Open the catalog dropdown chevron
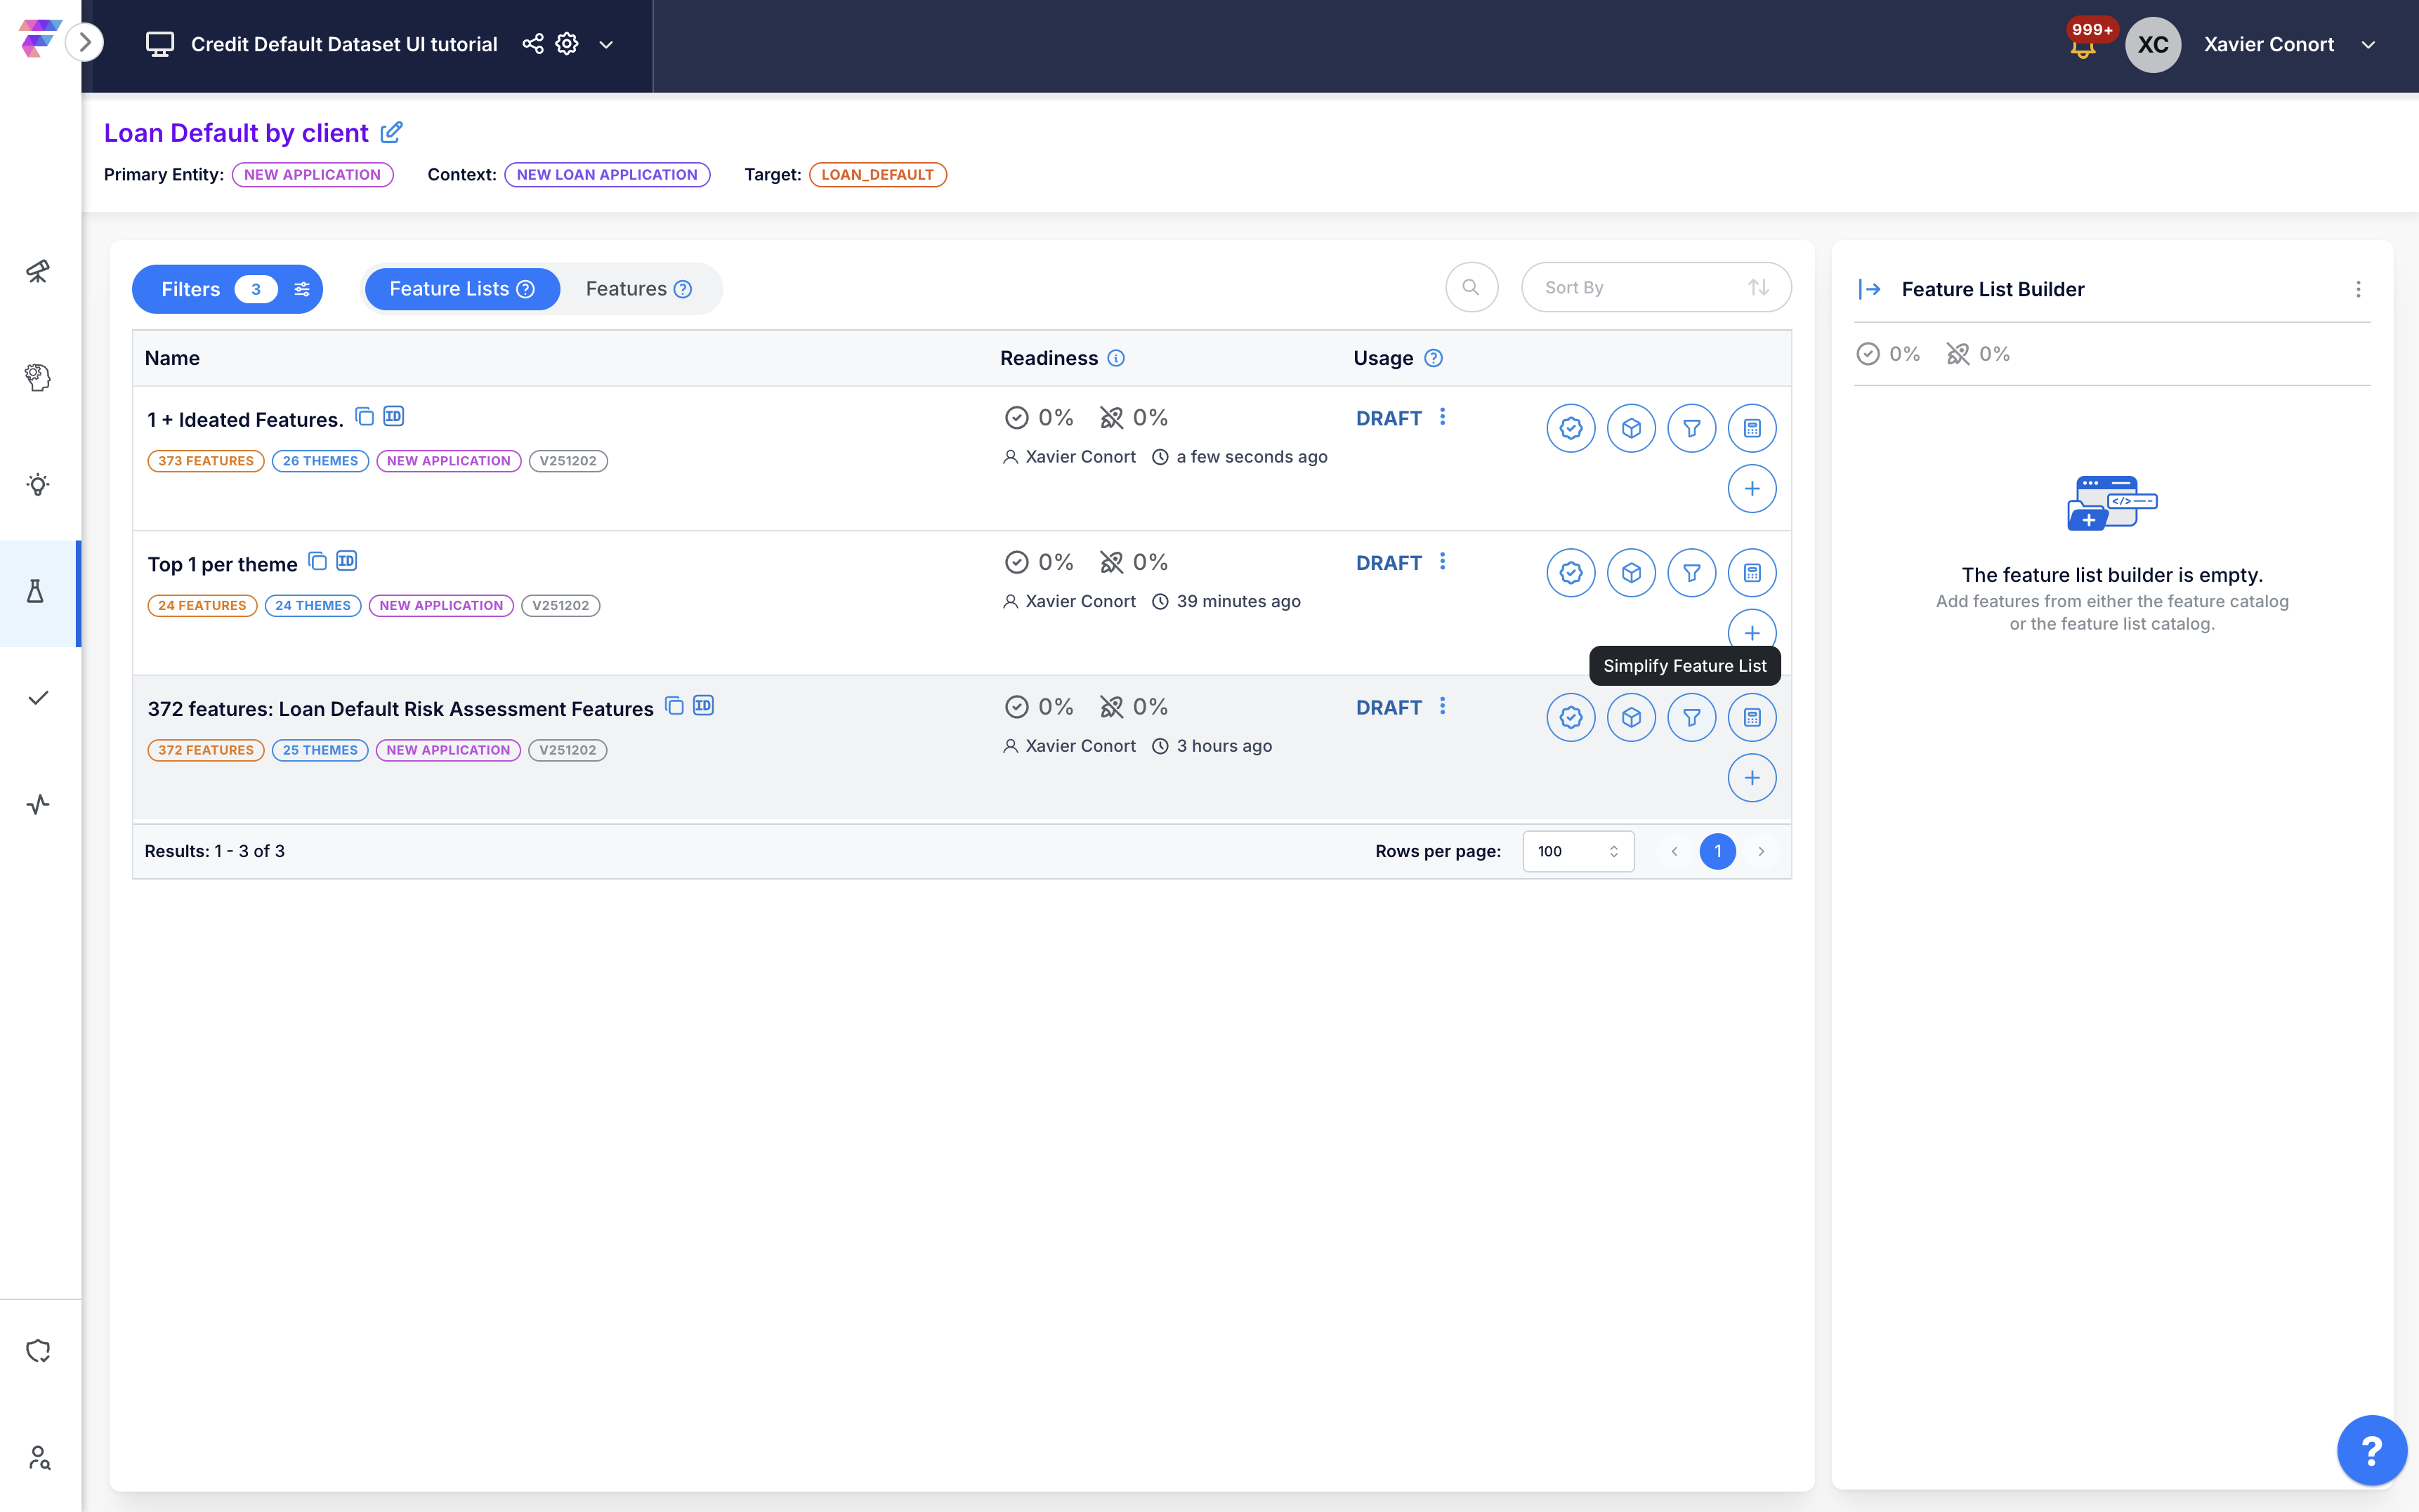 (x=605, y=45)
